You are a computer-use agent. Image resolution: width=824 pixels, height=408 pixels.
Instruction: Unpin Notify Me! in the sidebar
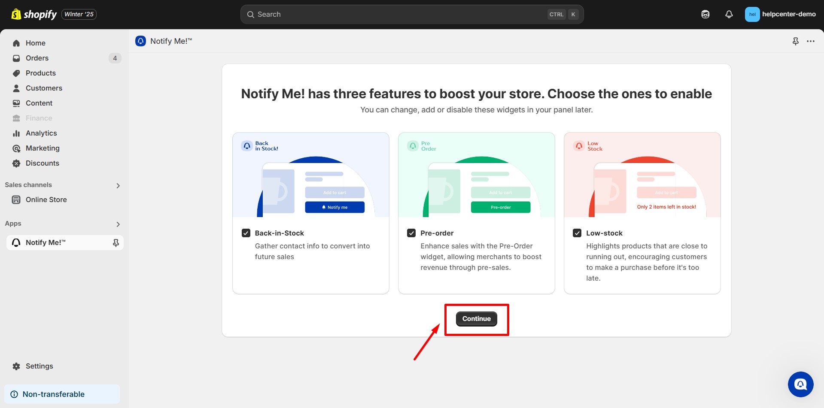pos(116,243)
